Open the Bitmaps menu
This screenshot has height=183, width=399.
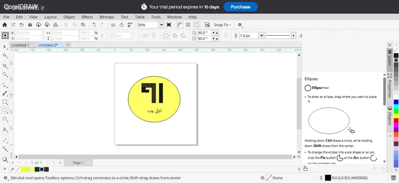(107, 17)
